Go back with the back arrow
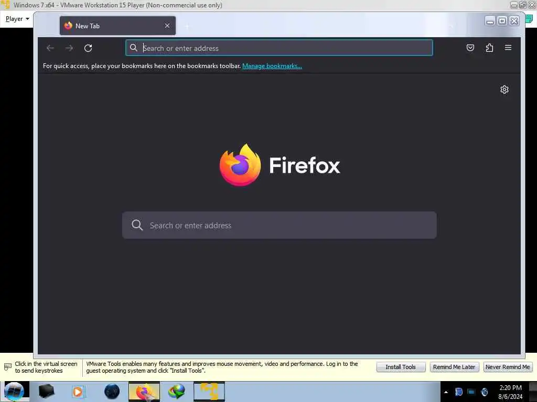Image resolution: width=537 pixels, height=402 pixels. (50, 48)
